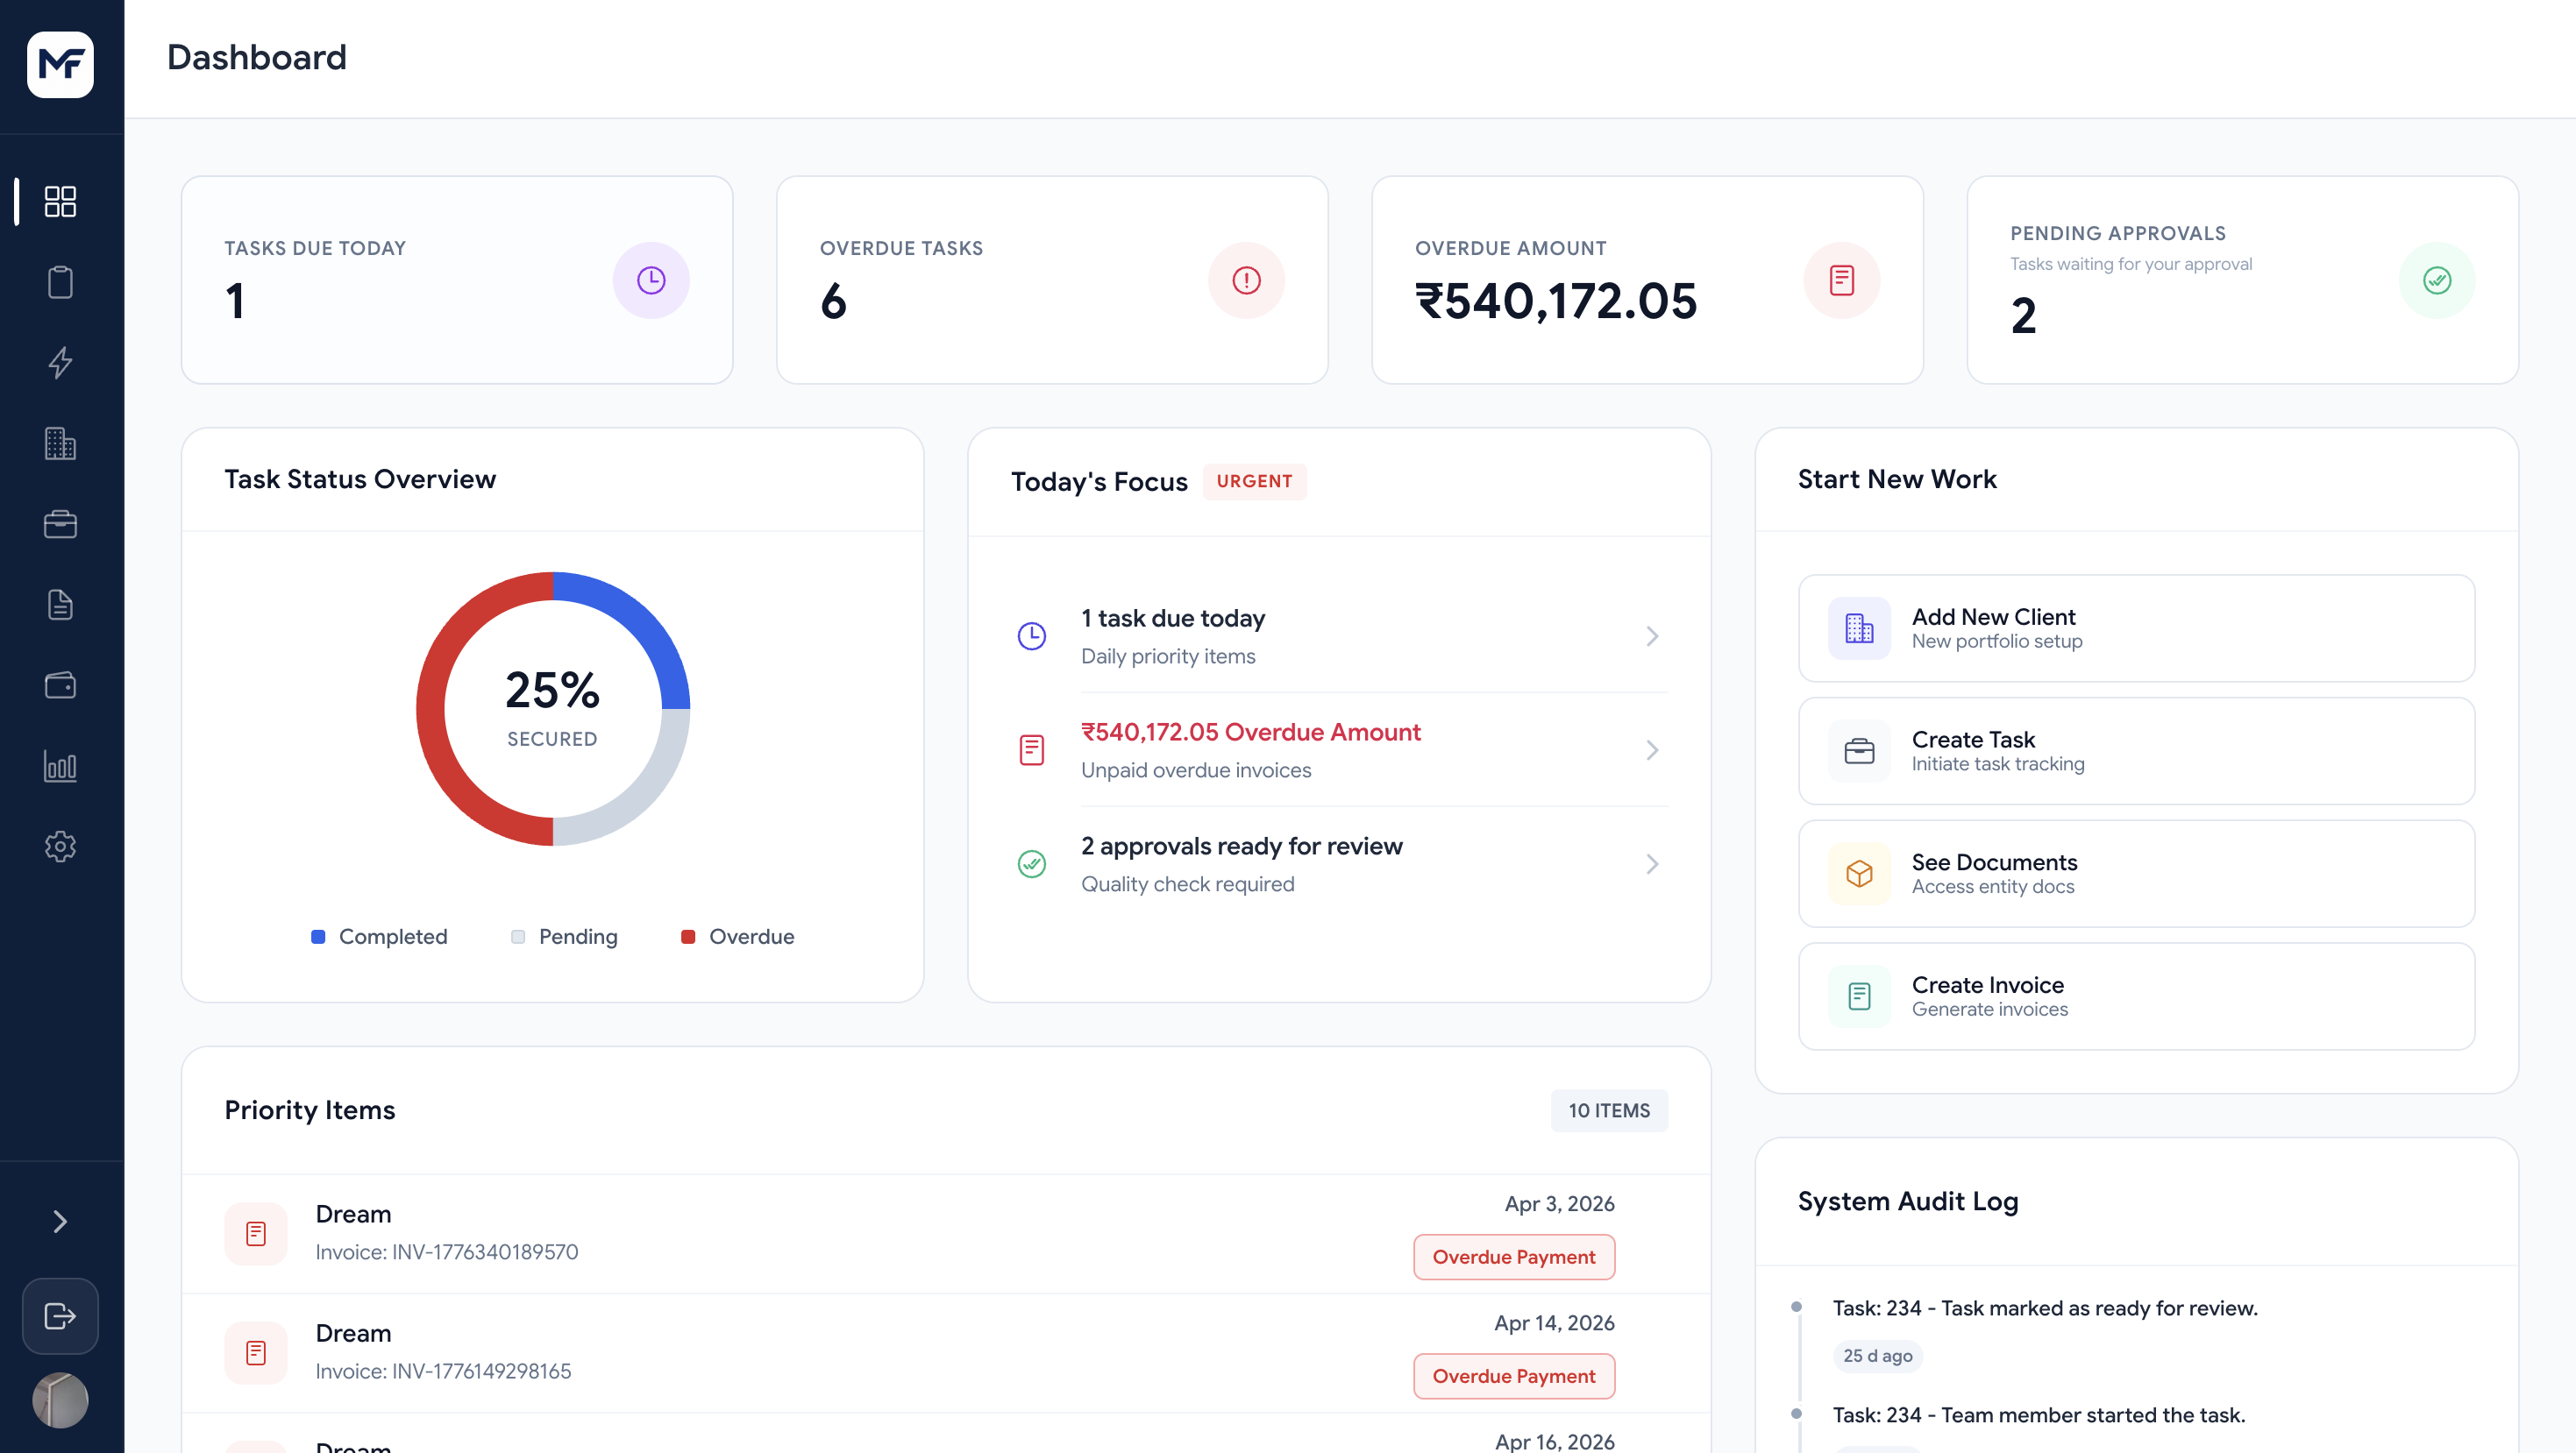Open audit entry 'Team member started the task'
The width and height of the screenshot is (2576, 1453).
(x=2038, y=1415)
